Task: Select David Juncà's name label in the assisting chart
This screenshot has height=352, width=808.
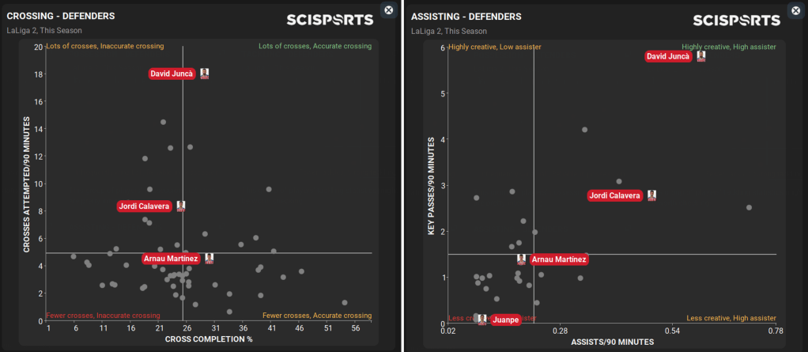Action: point(669,57)
